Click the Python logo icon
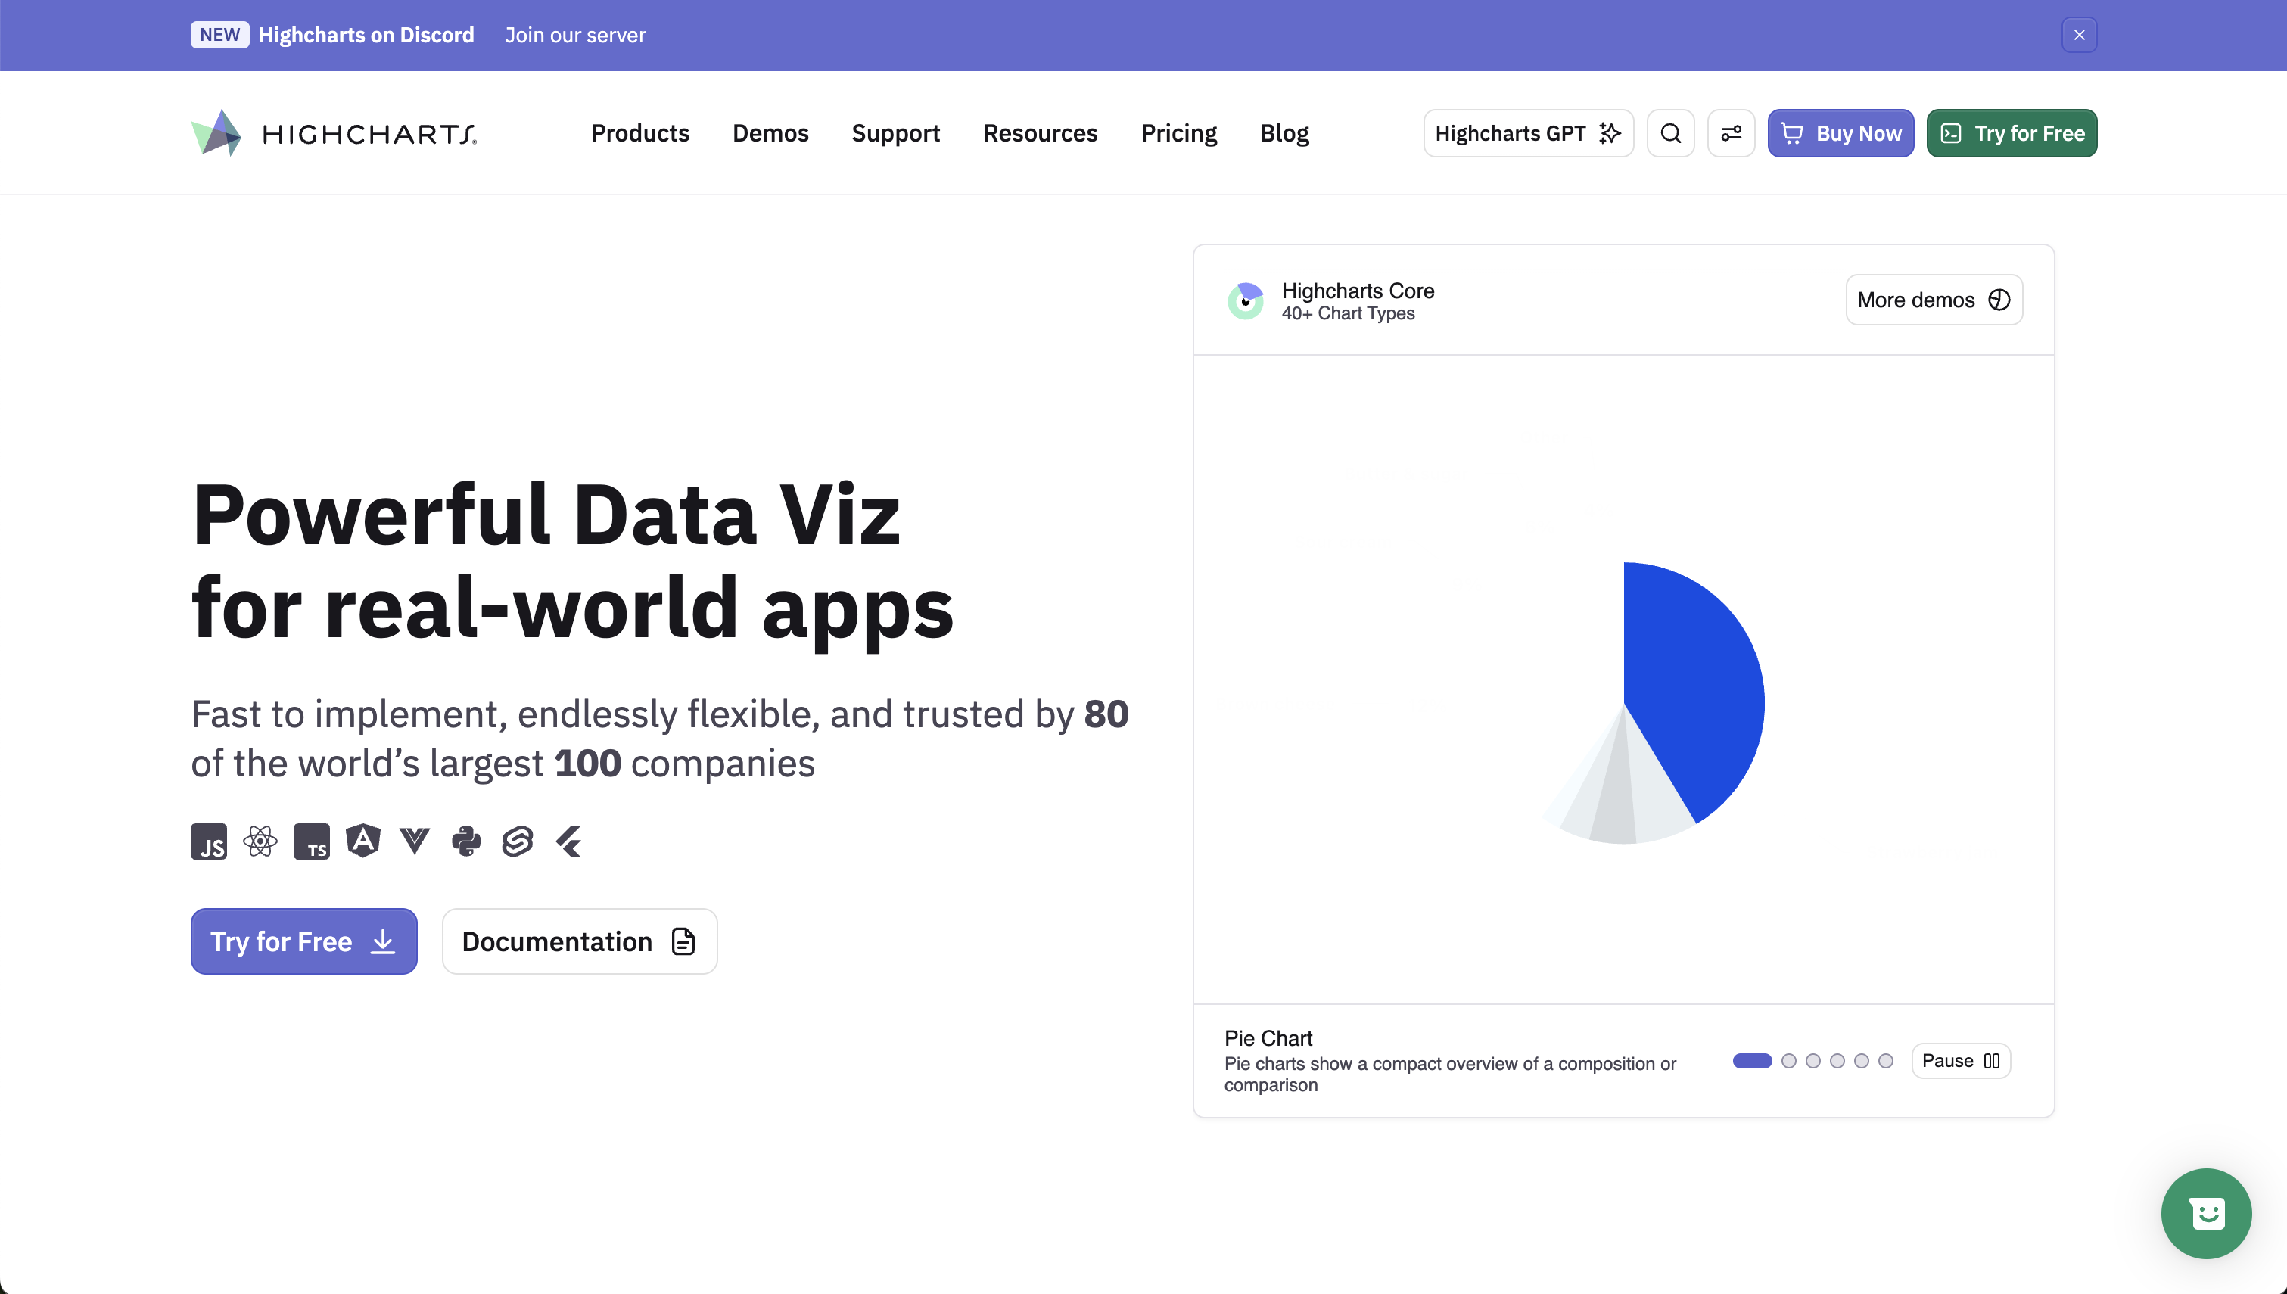 (x=465, y=841)
